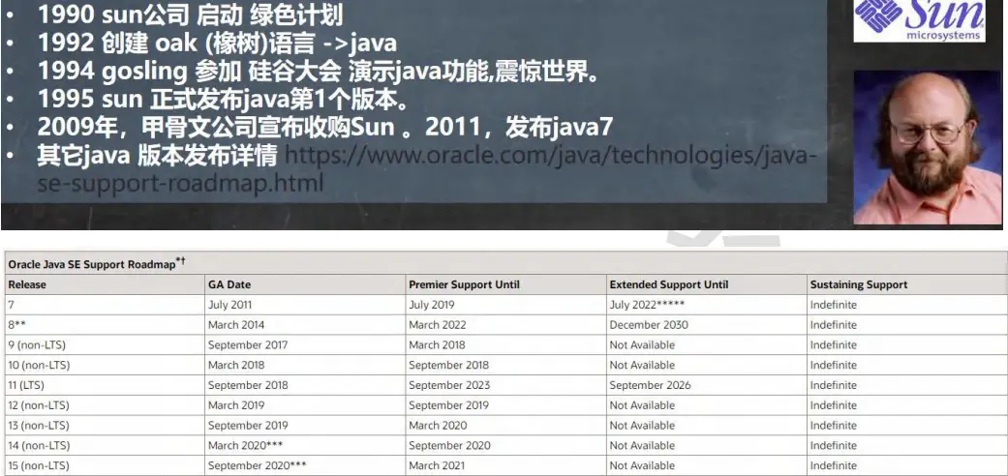The height and width of the screenshot is (476, 1008).
Task: Click extended support 'September 2026'
Action: click(650, 385)
